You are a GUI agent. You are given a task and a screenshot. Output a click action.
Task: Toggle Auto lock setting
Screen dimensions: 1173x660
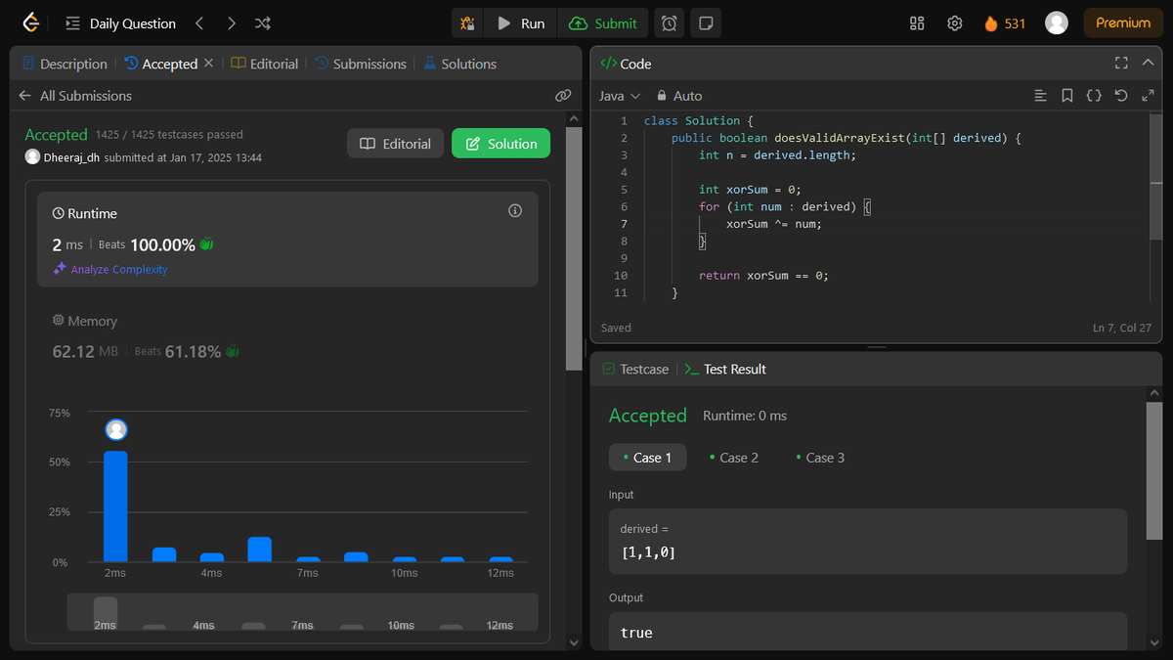(679, 96)
